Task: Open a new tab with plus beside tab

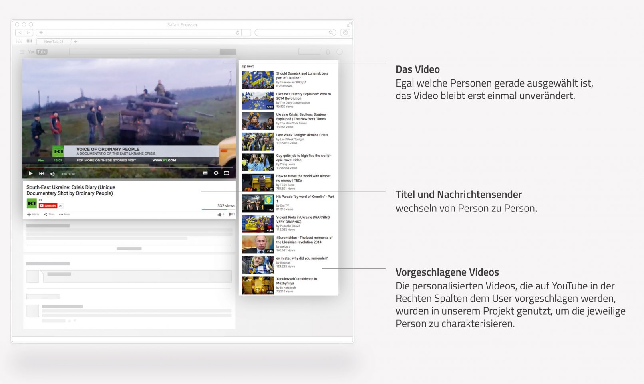Action: point(76,41)
